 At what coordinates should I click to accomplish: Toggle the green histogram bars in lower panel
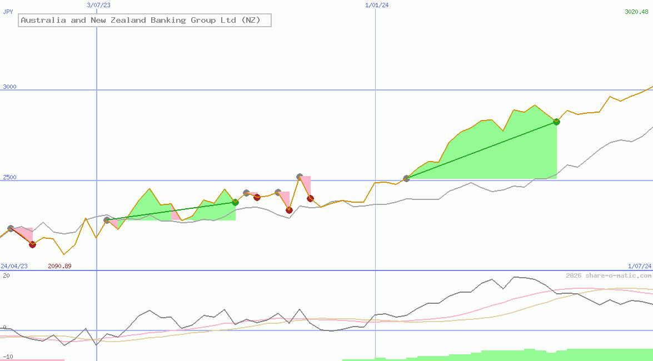tap(528, 357)
